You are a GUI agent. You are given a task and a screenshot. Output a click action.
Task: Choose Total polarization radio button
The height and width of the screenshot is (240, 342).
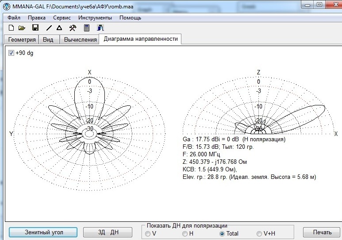[x=222, y=233]
